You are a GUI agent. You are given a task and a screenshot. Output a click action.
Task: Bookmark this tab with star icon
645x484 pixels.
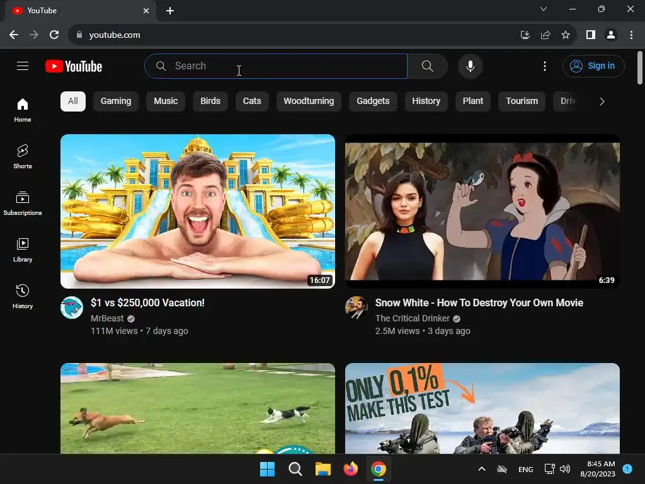point(566,35)
